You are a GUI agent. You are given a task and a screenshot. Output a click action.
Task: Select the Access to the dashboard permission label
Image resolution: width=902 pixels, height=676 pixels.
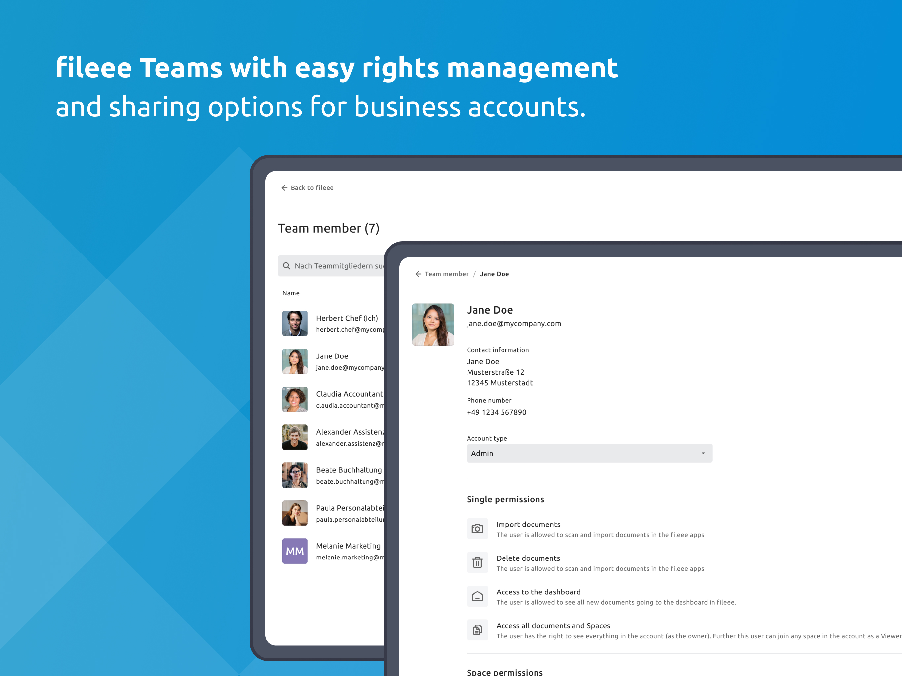pyautogui.click(x=538, y=592)
